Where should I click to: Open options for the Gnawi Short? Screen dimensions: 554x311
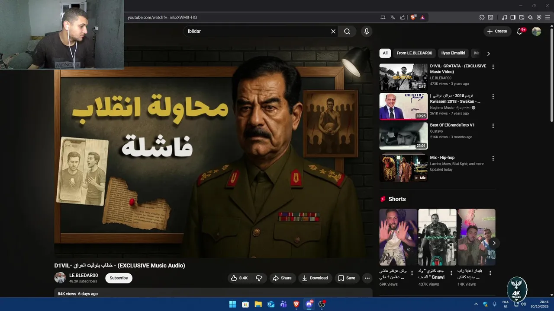click(451, 273)
